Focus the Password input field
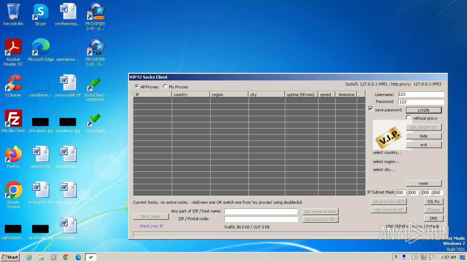 421,102
